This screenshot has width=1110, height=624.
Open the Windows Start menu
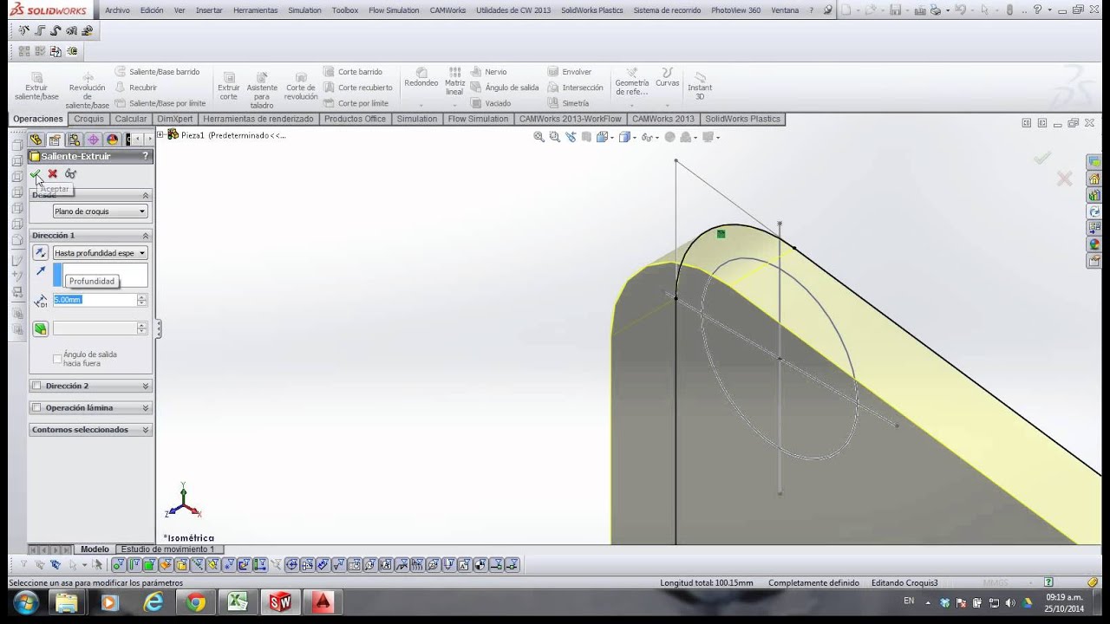pos(25,602)
